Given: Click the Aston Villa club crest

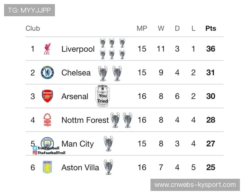Looking at the screenshot, I should pyautogui.click(x=48, y=167).
